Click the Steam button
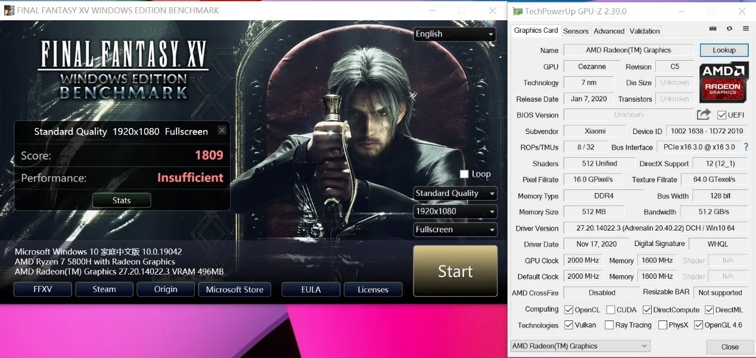 click(104, 289)
